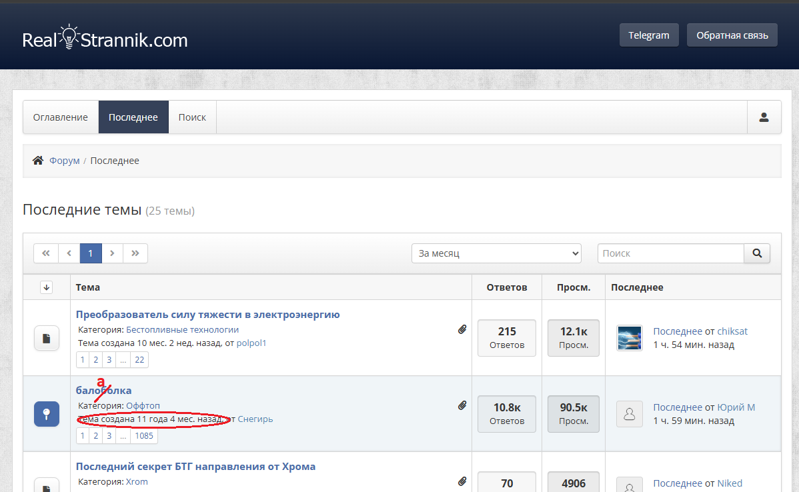View polpol1's profile
The width and height of the screenshot is (799, 492).
(x=251, y=343)
